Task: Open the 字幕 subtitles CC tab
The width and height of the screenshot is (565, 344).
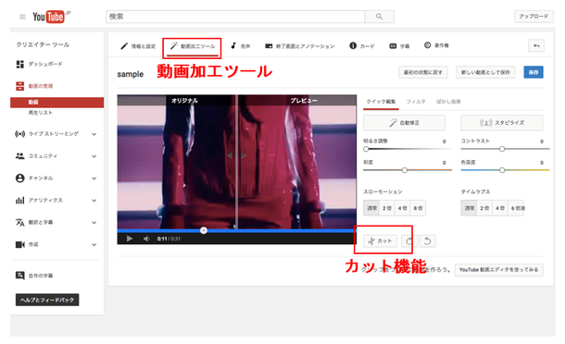Action: tap(399, 46)
